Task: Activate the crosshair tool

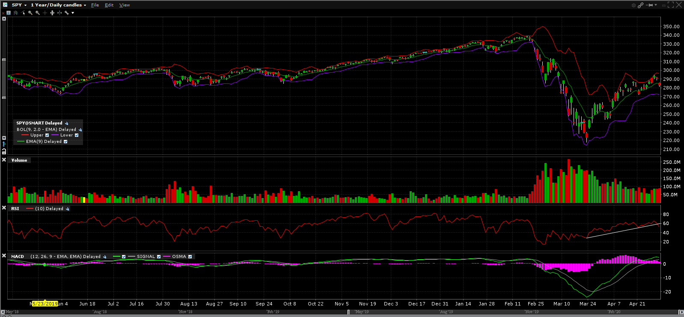Action: (45, 13)
